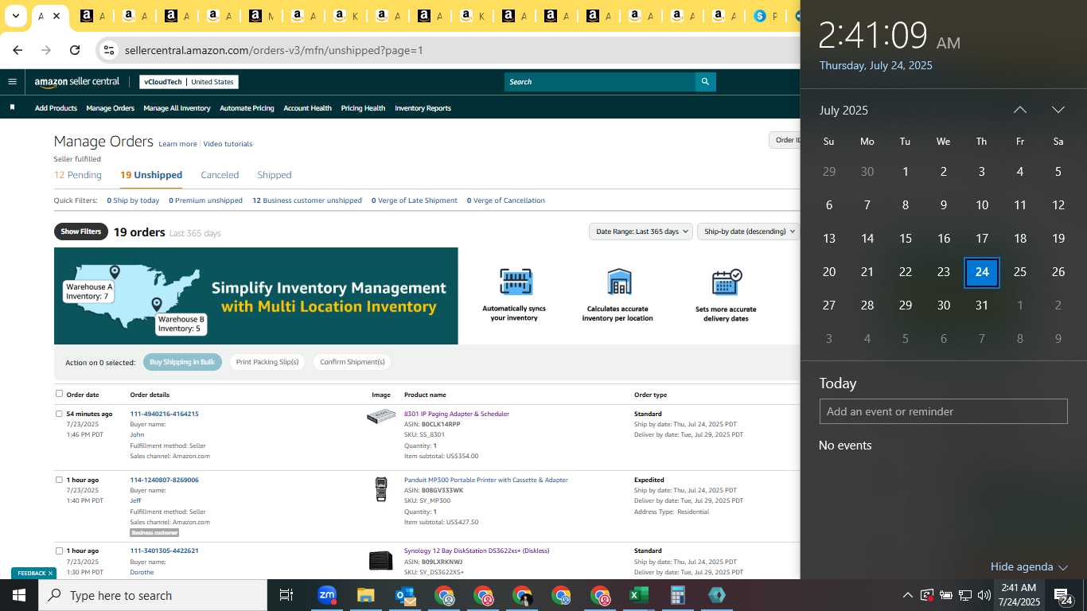The height and width of the screenshot is (611, 1087).
Task: Click the bookmark flag icon in the nav bar
Action: click(x=12, y=107)
